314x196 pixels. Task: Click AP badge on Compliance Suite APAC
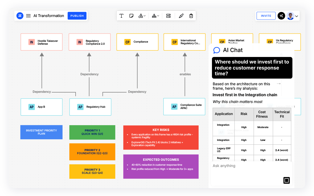point(174,107)
